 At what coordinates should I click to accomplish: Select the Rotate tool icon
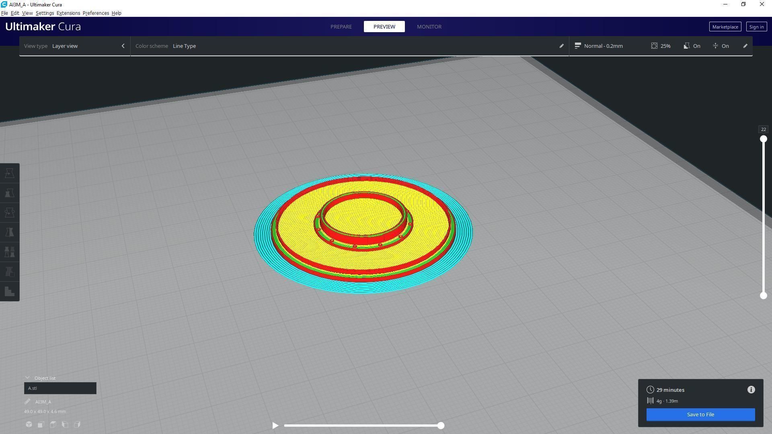tap(10, 213)
